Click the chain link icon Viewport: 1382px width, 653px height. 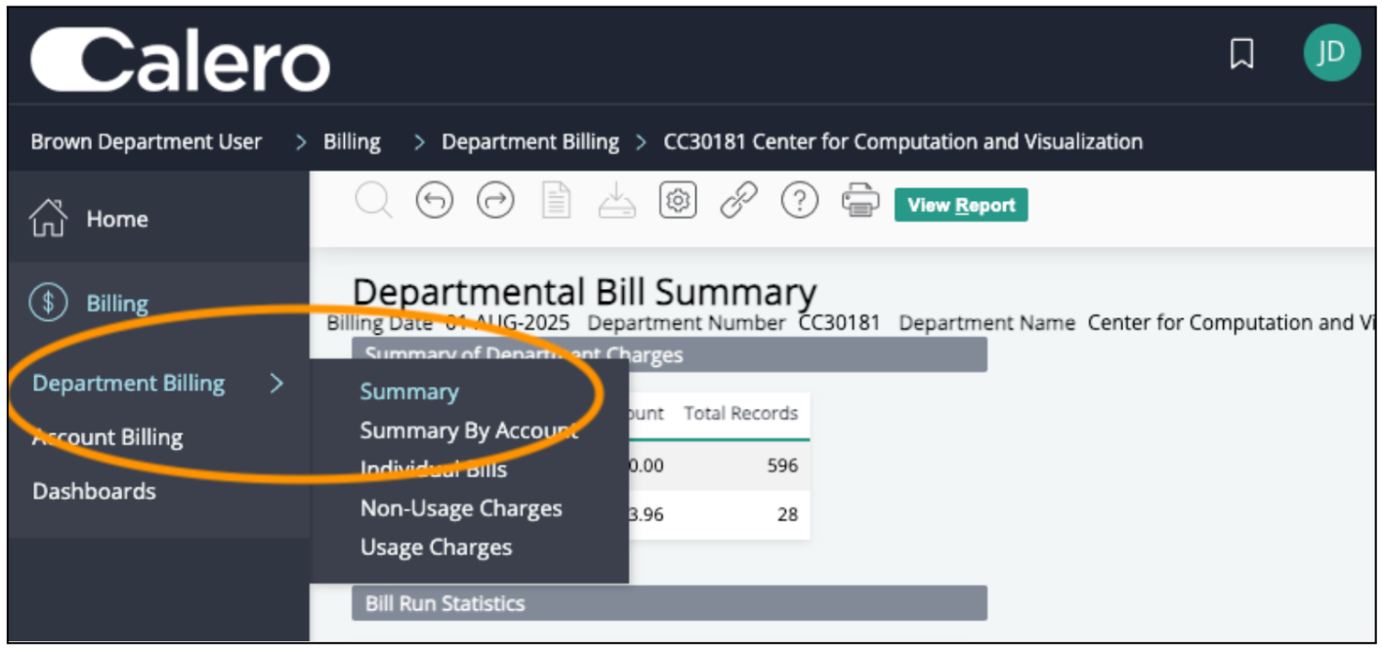coord(738,201)
